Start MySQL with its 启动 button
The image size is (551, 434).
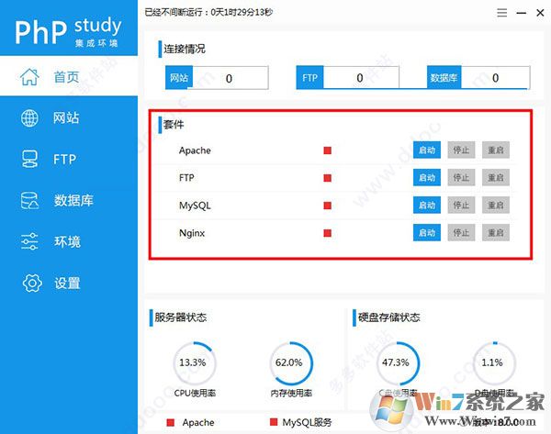pos(427,205)
